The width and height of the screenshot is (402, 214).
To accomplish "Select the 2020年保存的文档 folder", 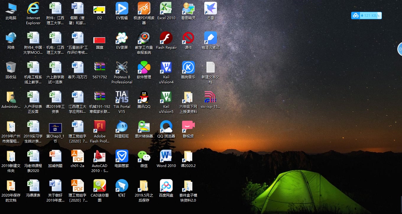I will tap(11, 186).
